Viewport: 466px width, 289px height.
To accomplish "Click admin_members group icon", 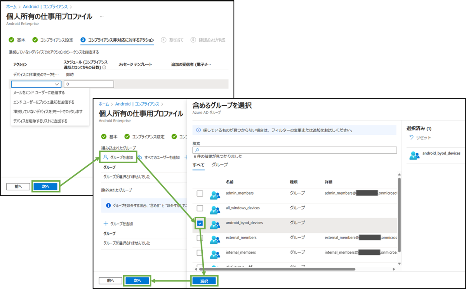I will pos(215,195).
